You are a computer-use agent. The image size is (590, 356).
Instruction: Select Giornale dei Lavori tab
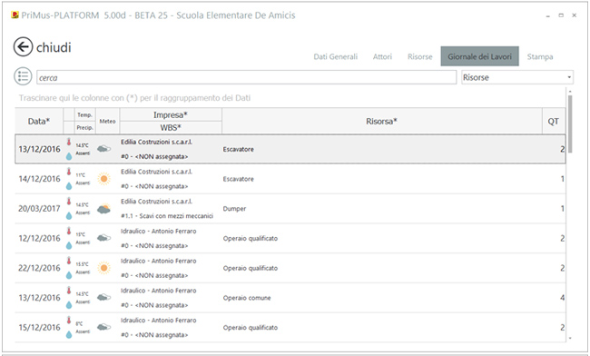[480, 56]
